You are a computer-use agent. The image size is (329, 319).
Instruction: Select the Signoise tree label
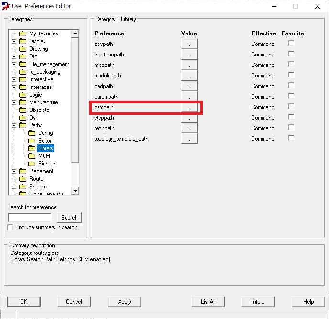pos(48,164)
